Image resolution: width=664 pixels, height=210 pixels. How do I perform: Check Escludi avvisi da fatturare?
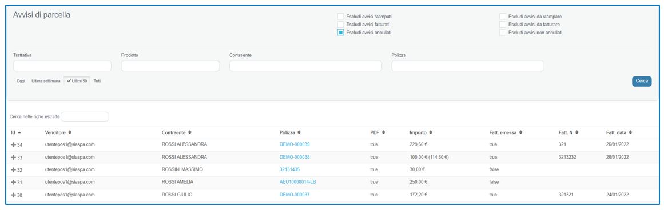(503, 25)
